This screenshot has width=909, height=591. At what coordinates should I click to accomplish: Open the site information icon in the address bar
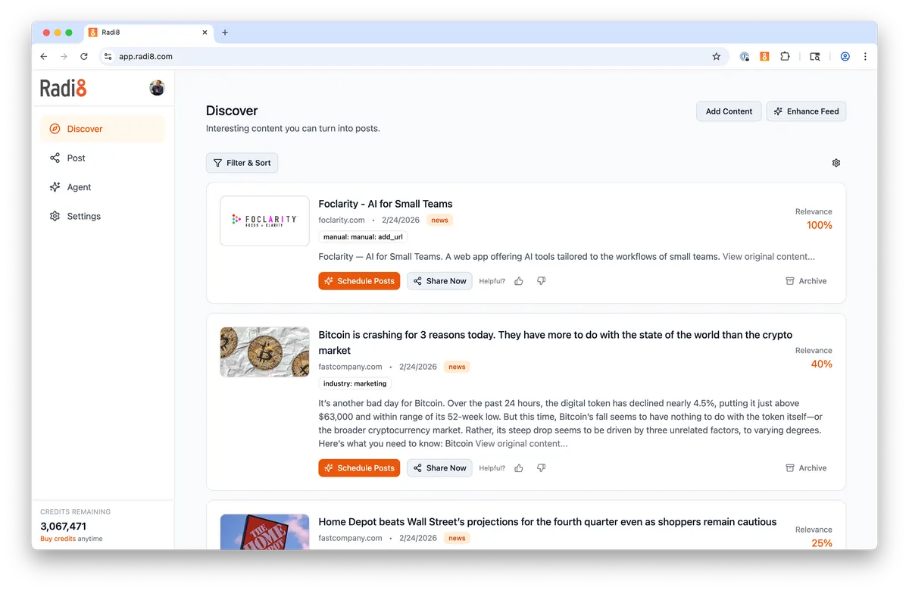click(x=108, y=57)
